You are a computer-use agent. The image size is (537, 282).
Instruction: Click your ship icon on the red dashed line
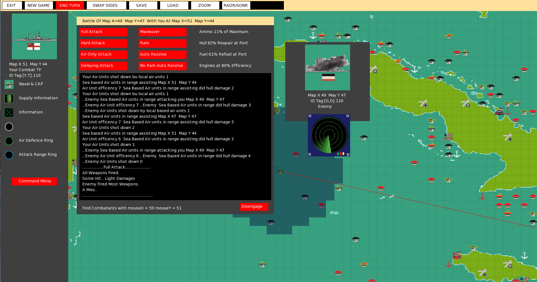279,170
